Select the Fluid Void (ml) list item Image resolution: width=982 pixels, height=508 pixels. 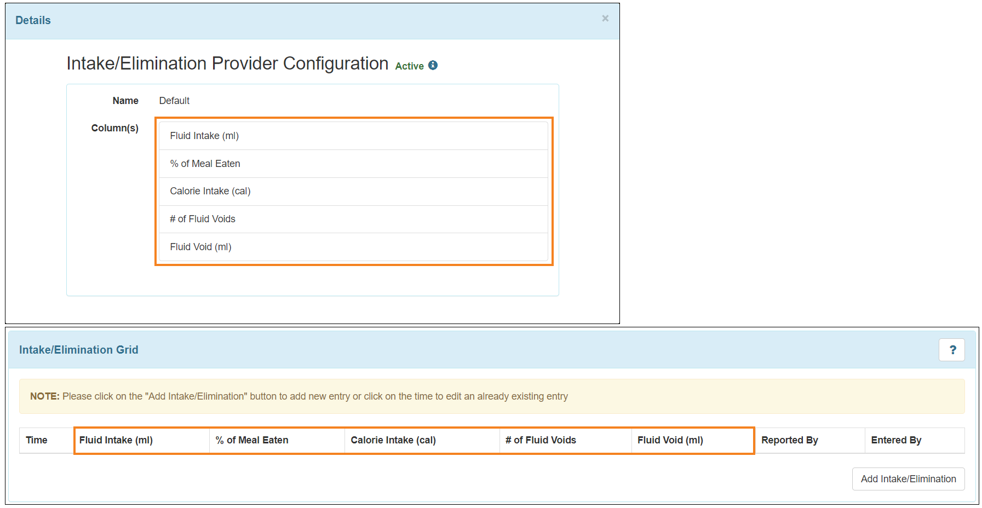point(353,247)
